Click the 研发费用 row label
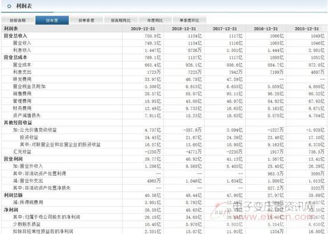The width and height of the screenshot is (328, 234). pos(22,79)
